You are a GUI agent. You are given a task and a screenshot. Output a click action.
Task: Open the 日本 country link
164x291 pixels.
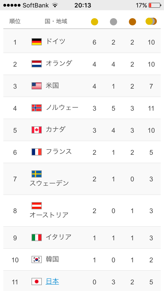pos(52,282)
